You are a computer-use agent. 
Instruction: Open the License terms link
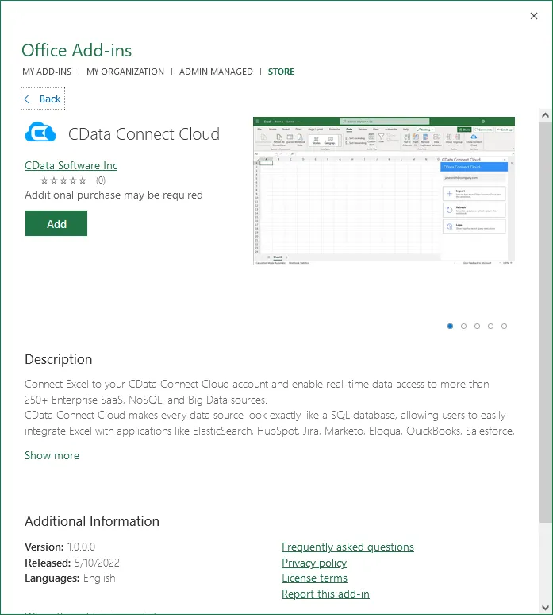[314, 578]
